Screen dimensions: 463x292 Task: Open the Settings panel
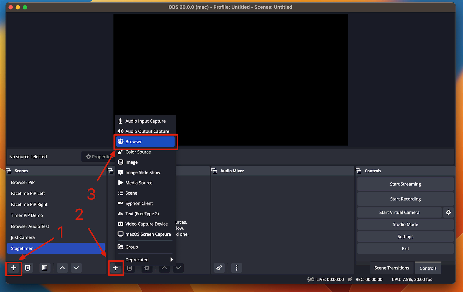[x=405, y=237]
